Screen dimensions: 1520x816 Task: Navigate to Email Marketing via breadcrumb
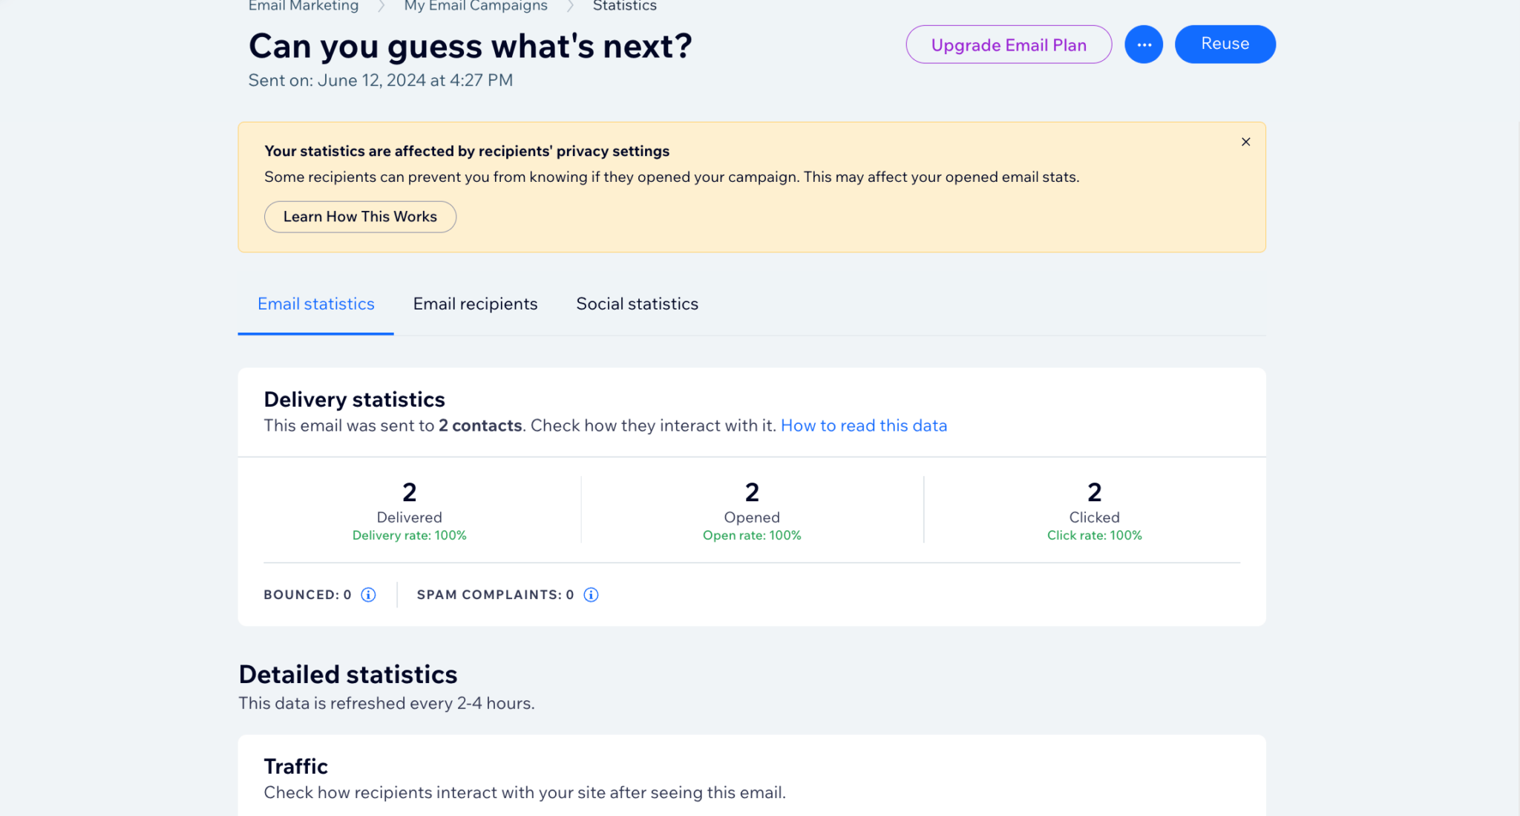303,6
